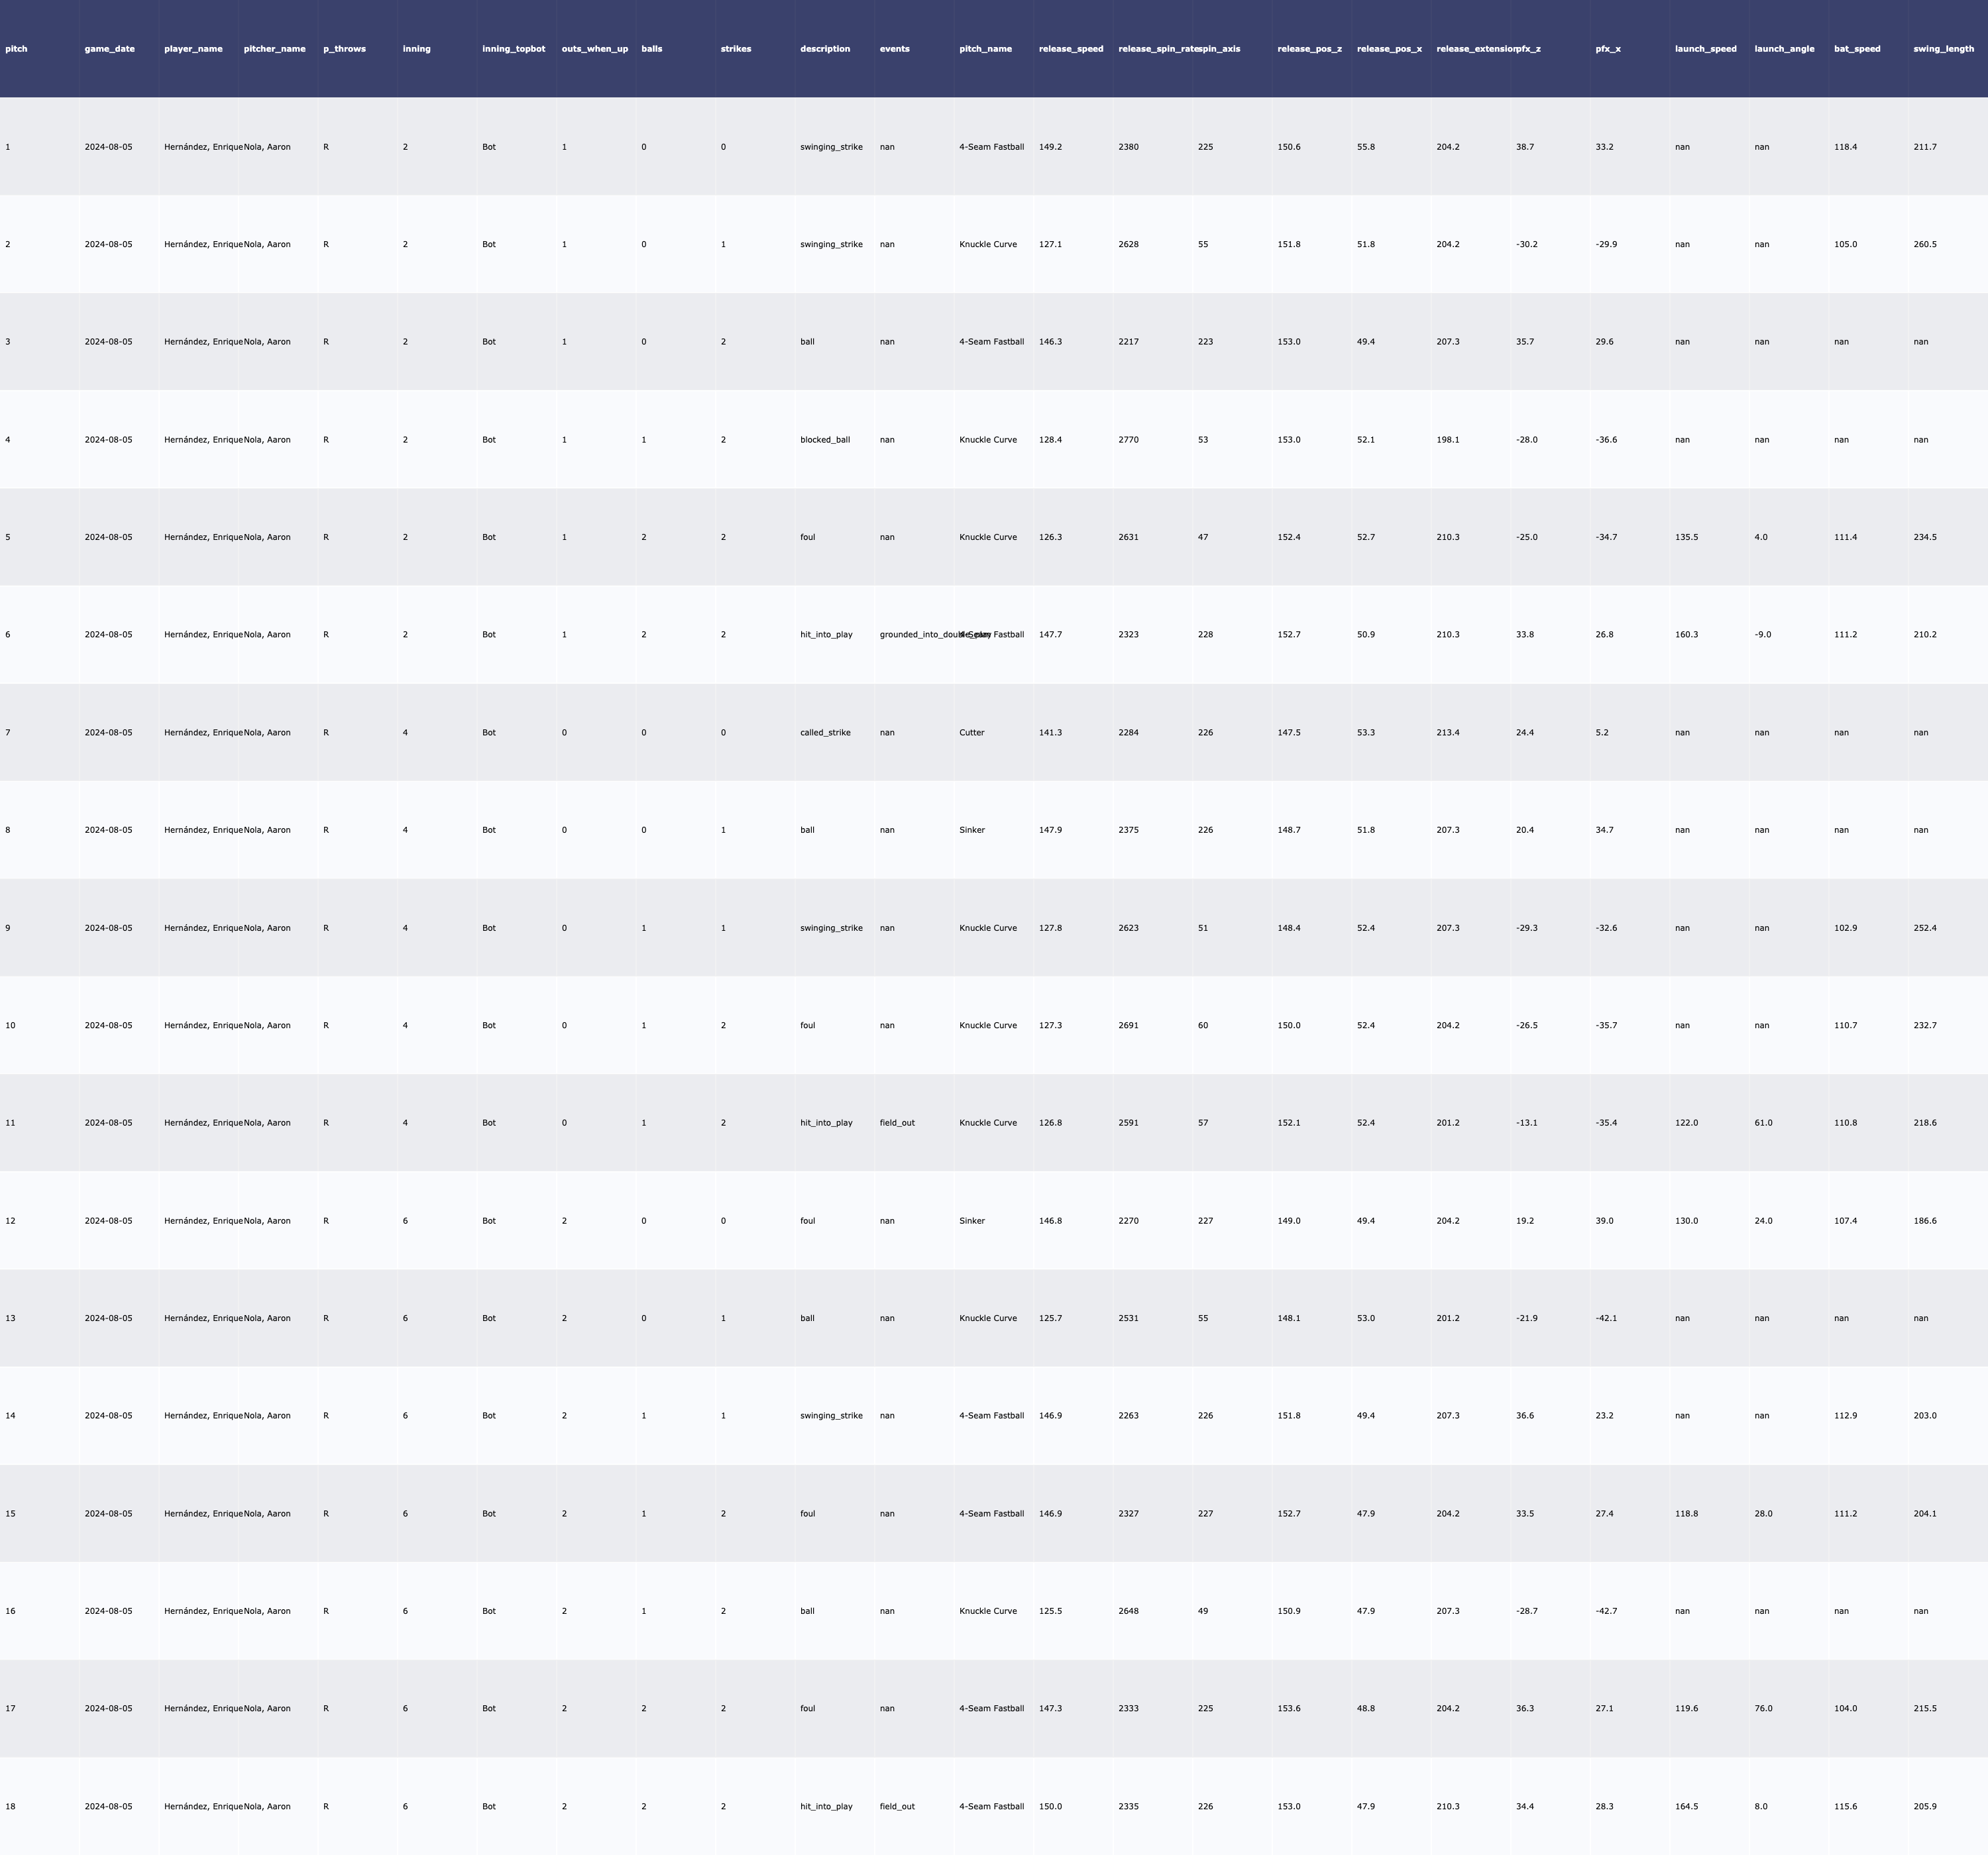This screenshot has height=1855, width=1988.
Task: Select the launch_angle column header
Action: 1784,49
